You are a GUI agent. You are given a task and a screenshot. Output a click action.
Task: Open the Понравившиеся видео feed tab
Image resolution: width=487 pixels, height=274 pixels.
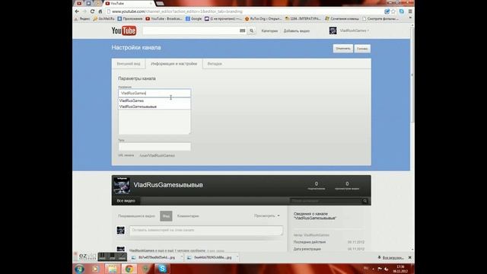click(x=136, y=216)
